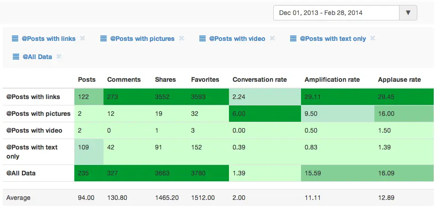Click the list icon beside Posts with text only
436x209 pixels.
pos(293,39)
